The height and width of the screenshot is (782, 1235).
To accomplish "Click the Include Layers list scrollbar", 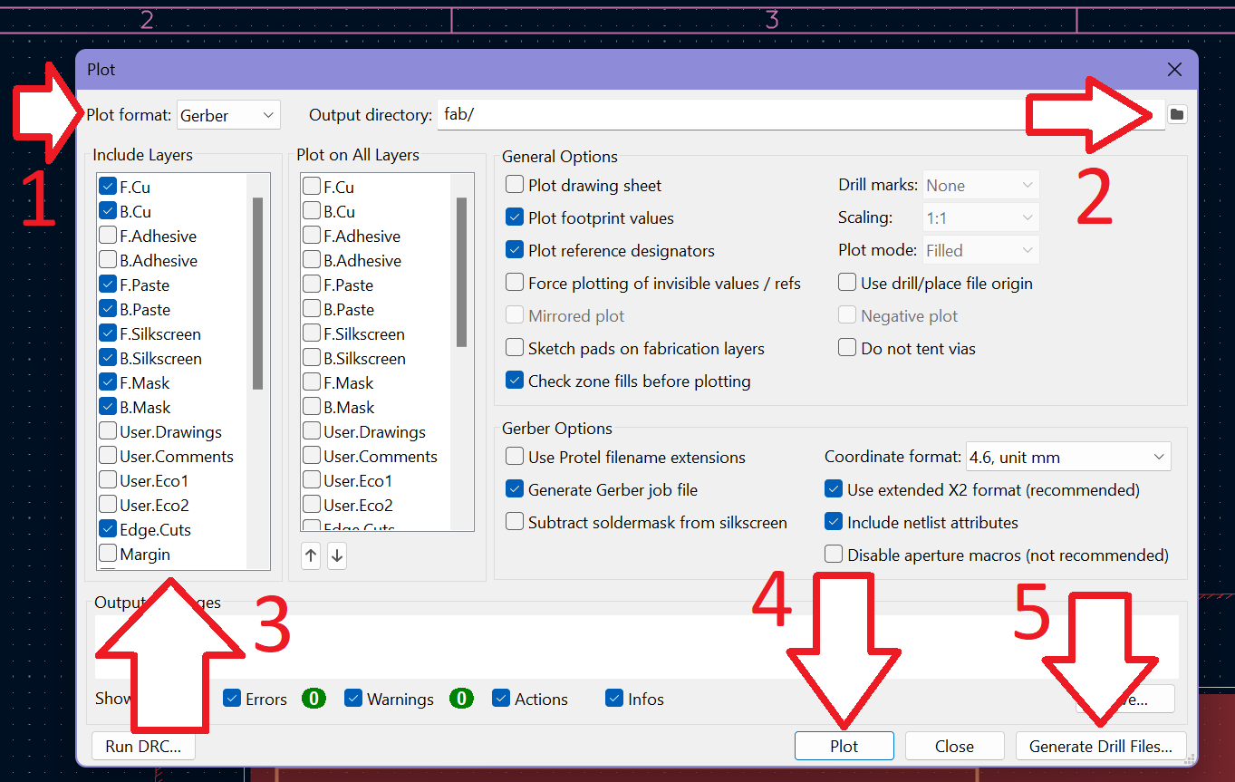I will point(258,294).
